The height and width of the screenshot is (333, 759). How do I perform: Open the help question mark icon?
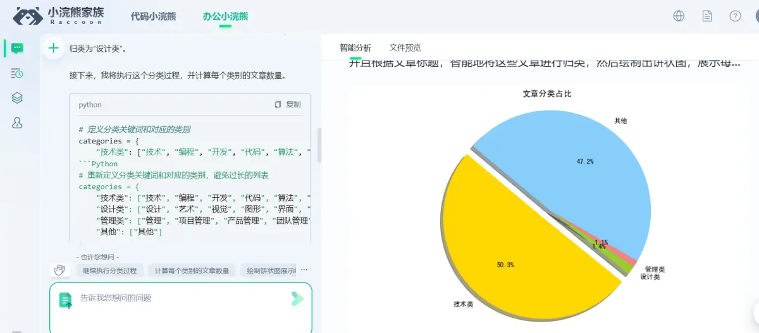(735, 16)
